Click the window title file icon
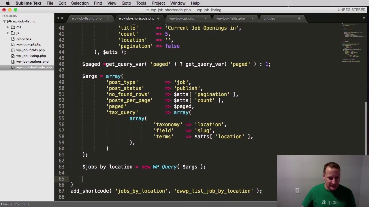369x207 pixels. 148,10
